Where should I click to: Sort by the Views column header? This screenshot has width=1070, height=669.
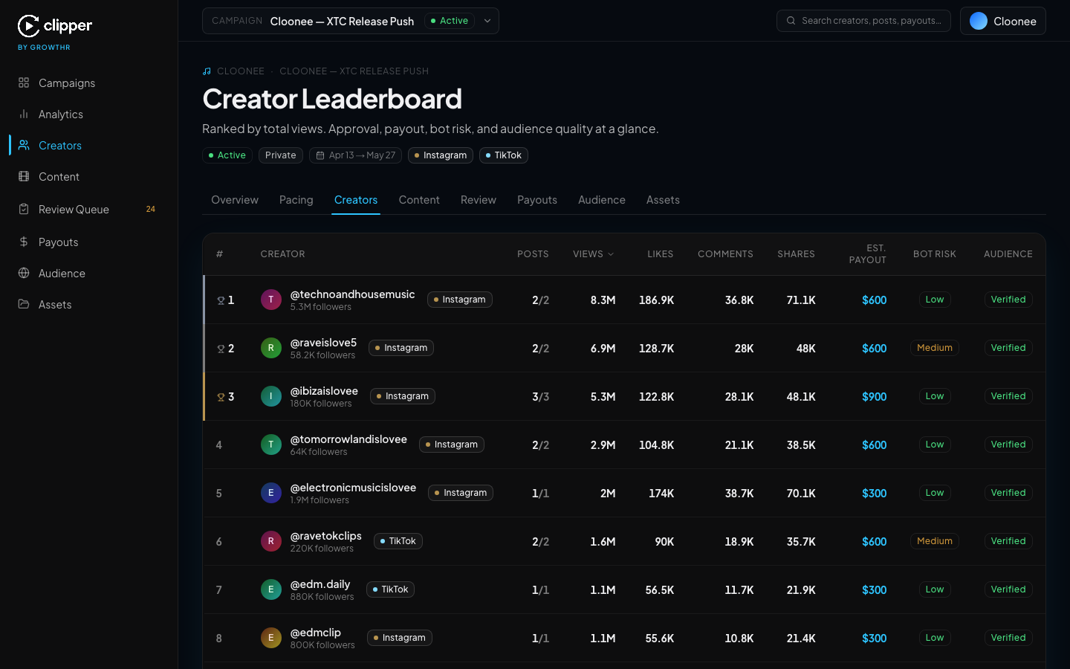click(593, 254)
